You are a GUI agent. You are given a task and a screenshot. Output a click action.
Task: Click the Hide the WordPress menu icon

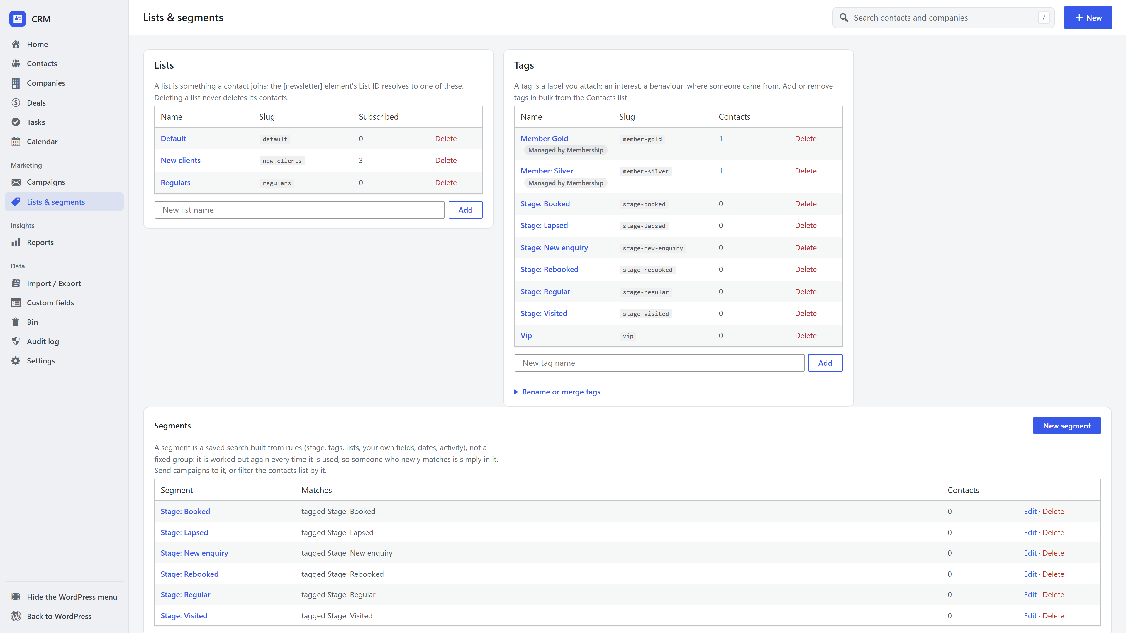pos(16,597)
